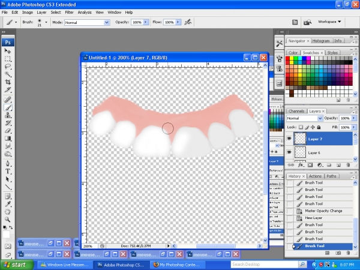The height and width of the screenshot is (270, 360).
Task: Switch to My Photoshop Firefox taskbar button
Action: [x=177, y=265]
